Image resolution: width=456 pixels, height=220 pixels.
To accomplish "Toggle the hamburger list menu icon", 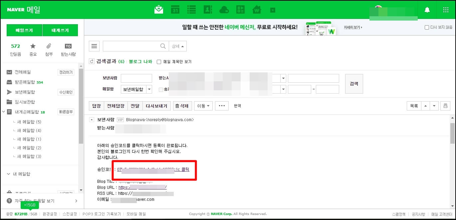I will tap(94, 46).
